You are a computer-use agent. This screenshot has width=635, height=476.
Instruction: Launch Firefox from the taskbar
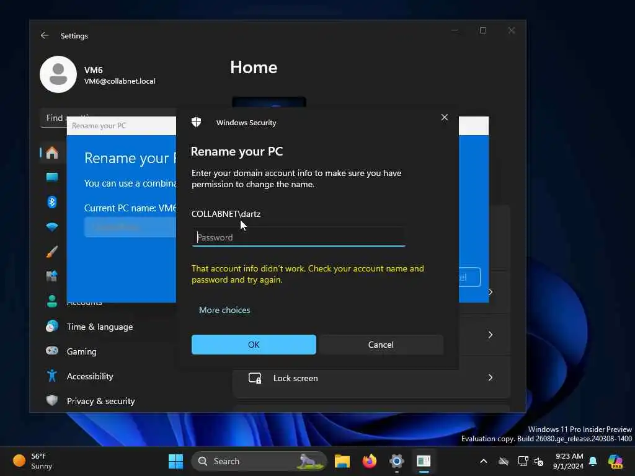pos(370,461)
